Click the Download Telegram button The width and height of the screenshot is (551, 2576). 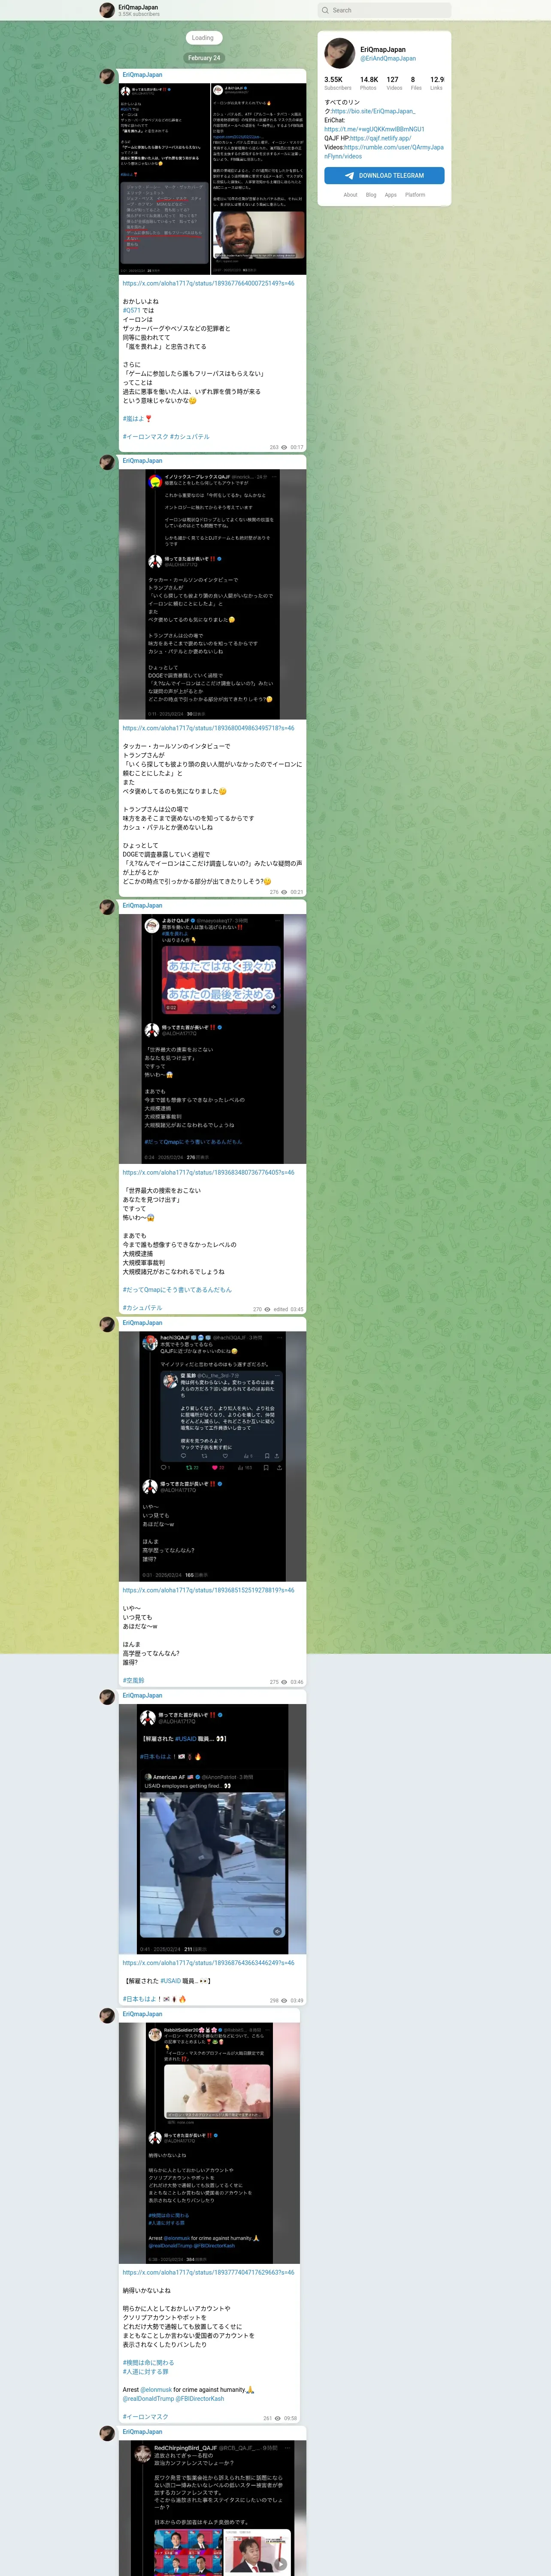pos(384,175)
